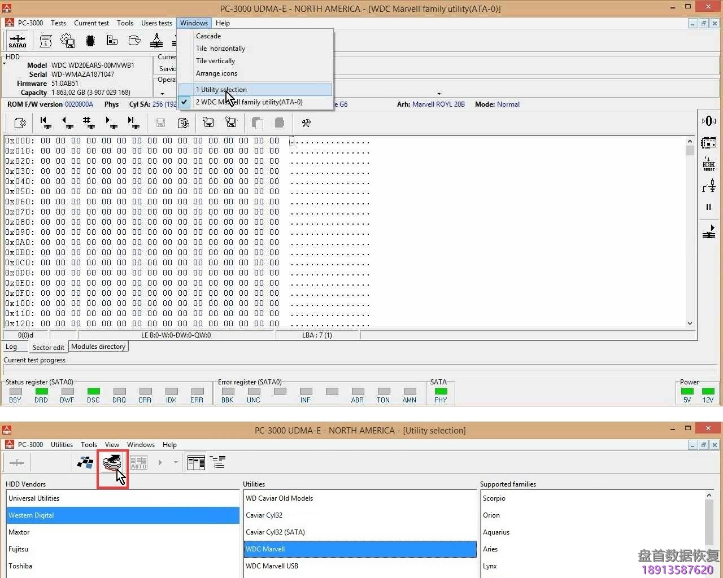The width and height of the screenshot is (723, 578).
Task: Switch to the Modules directory tab
Action: pyautogui.click(x=98, y=347)
